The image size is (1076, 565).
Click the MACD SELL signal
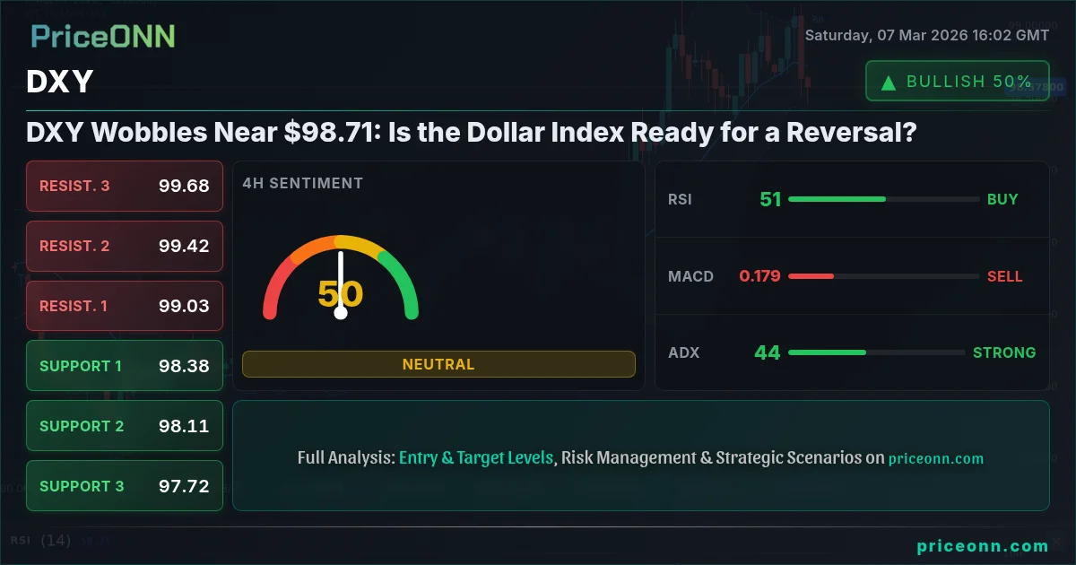pyautogui.click(x=1004, y=276)
